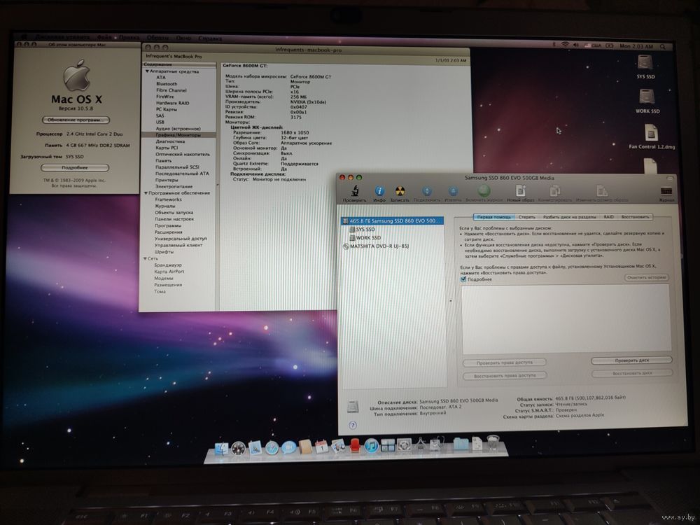
Task: Open the WORK SSD desktop drive icon
Action: point(647,99)
